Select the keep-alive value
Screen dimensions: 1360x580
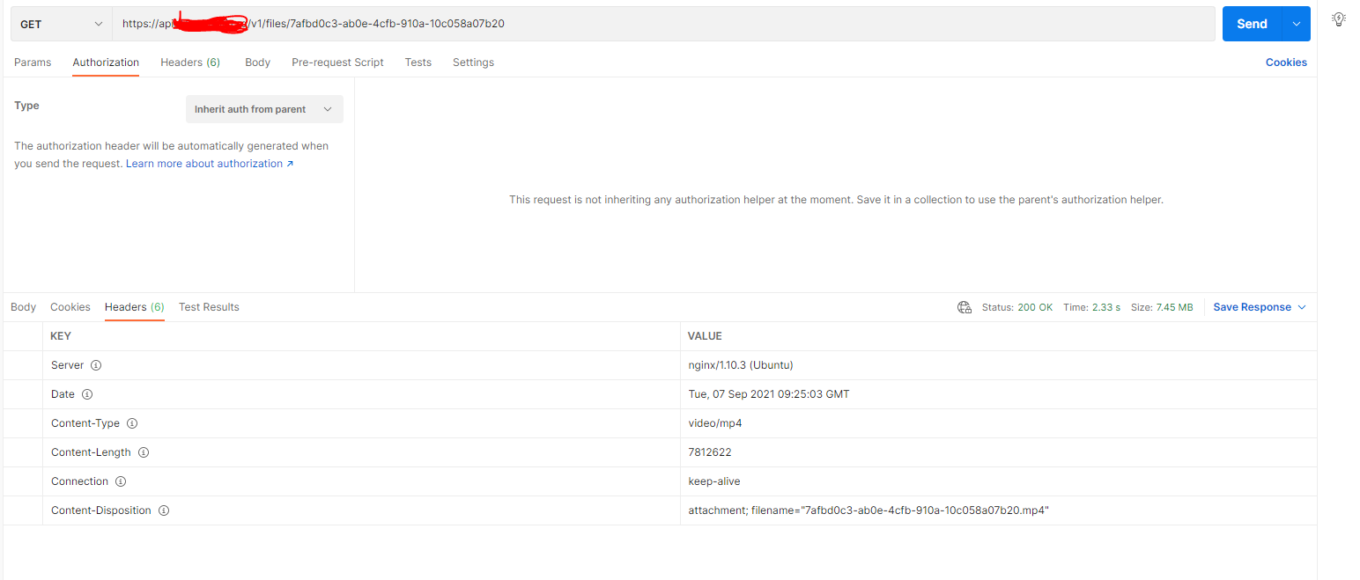tap(714, 481)
